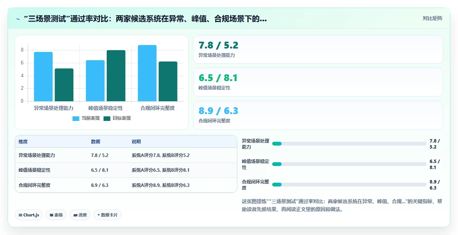Toggle the 当前表现 legend entry
Viewport: 458px width, 235px height.
pos(86,118)
